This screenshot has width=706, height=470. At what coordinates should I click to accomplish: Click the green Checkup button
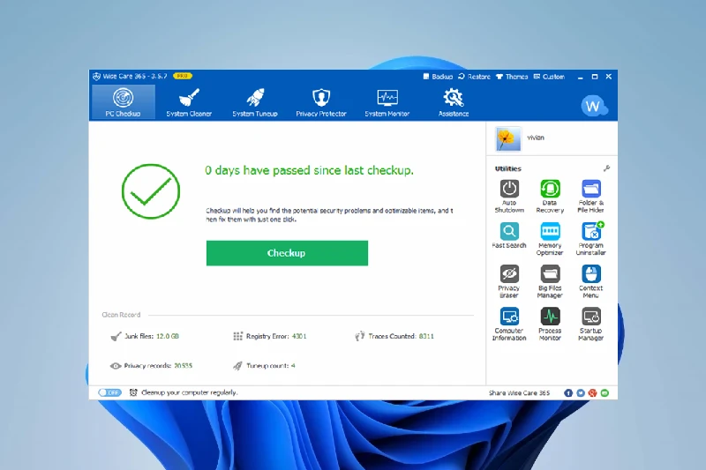tap(287, 253)
